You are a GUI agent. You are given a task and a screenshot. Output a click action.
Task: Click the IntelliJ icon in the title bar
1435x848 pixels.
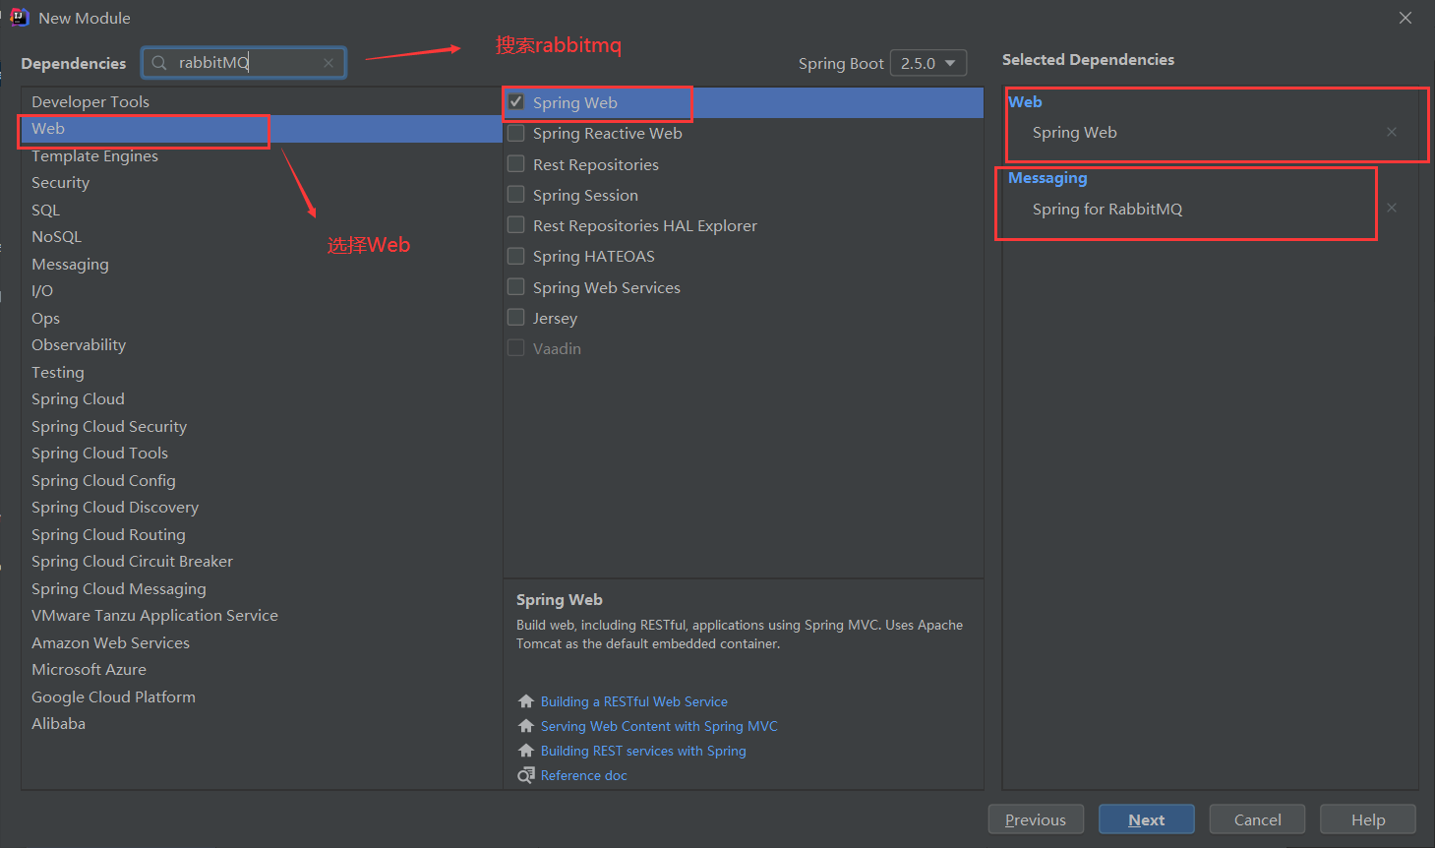click(x=18, y=17)
